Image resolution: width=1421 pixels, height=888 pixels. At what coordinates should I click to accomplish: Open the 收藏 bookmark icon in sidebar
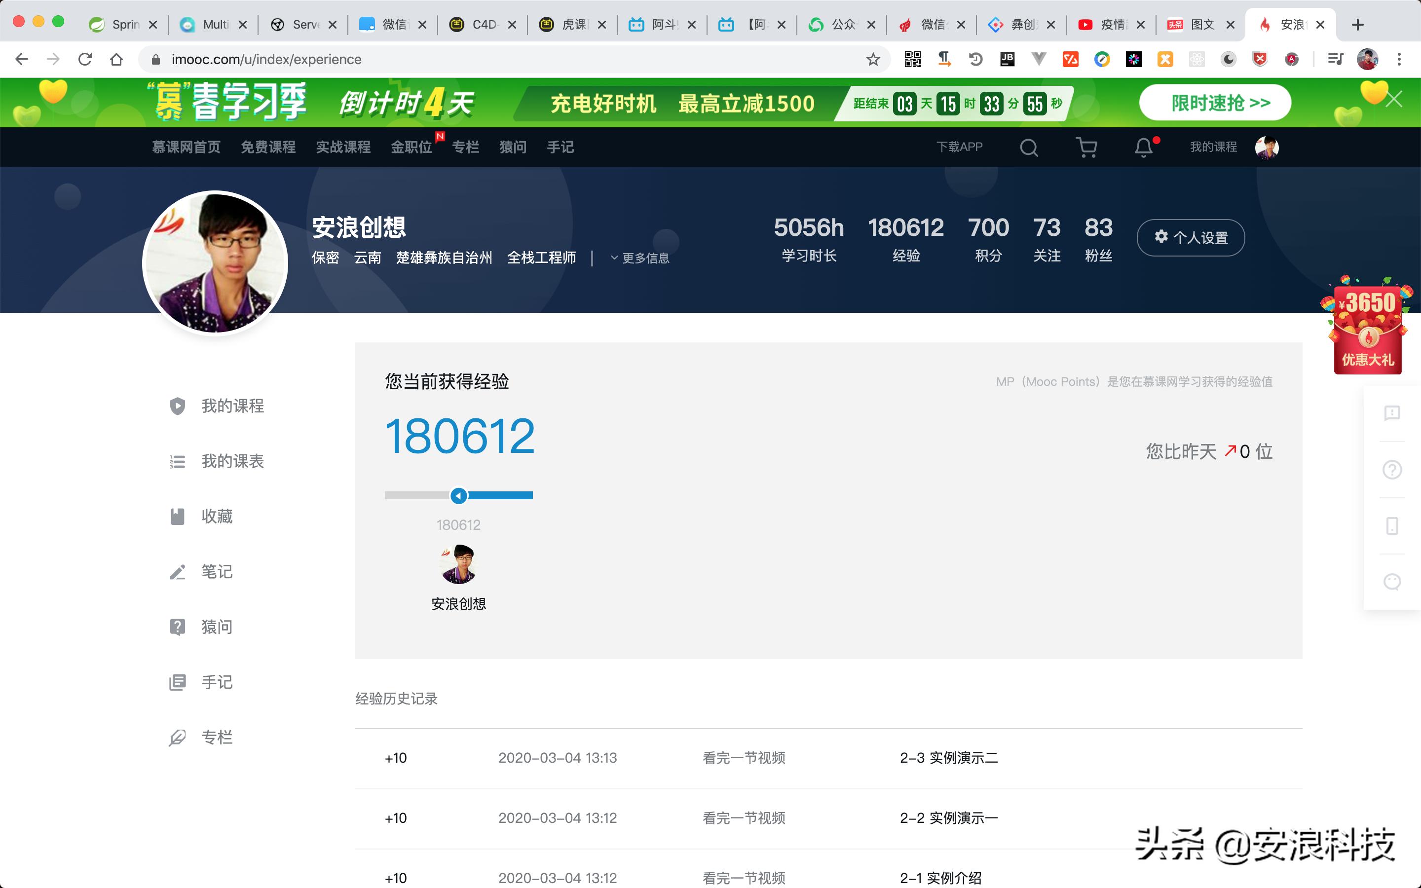[177, 516]
